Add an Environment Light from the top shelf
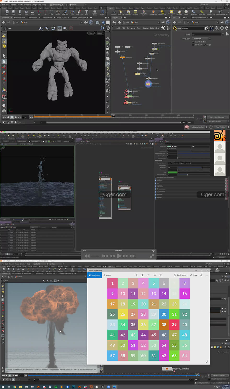This screenshot has width=230, height=389. coord(171,13)
